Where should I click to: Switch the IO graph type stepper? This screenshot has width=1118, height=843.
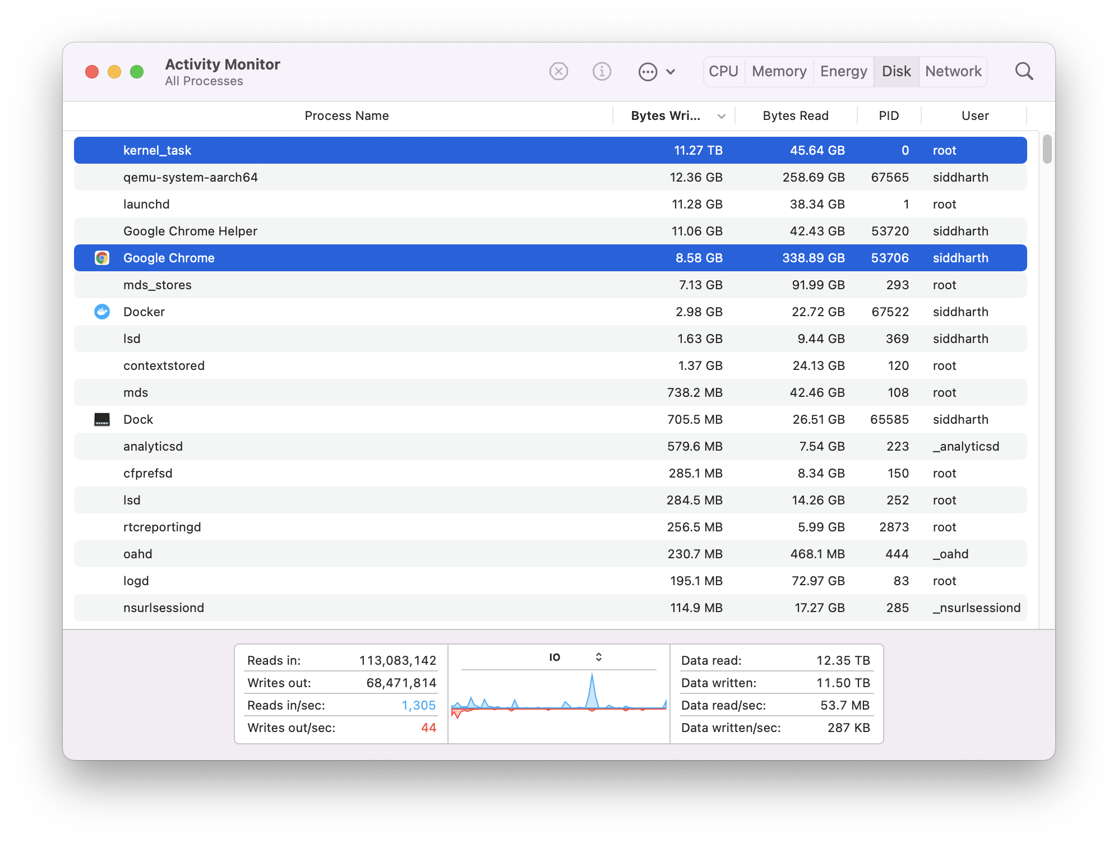coord(598,657)
